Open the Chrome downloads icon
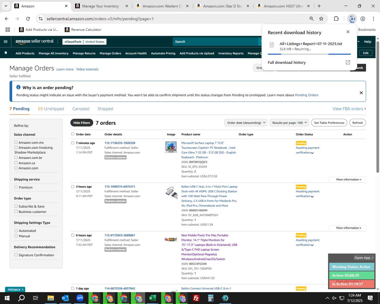 pos(352,19)
